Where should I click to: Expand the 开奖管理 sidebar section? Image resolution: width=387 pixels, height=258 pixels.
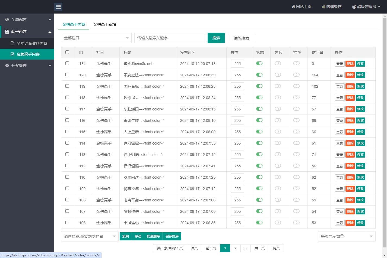click(x=27, y=66)
